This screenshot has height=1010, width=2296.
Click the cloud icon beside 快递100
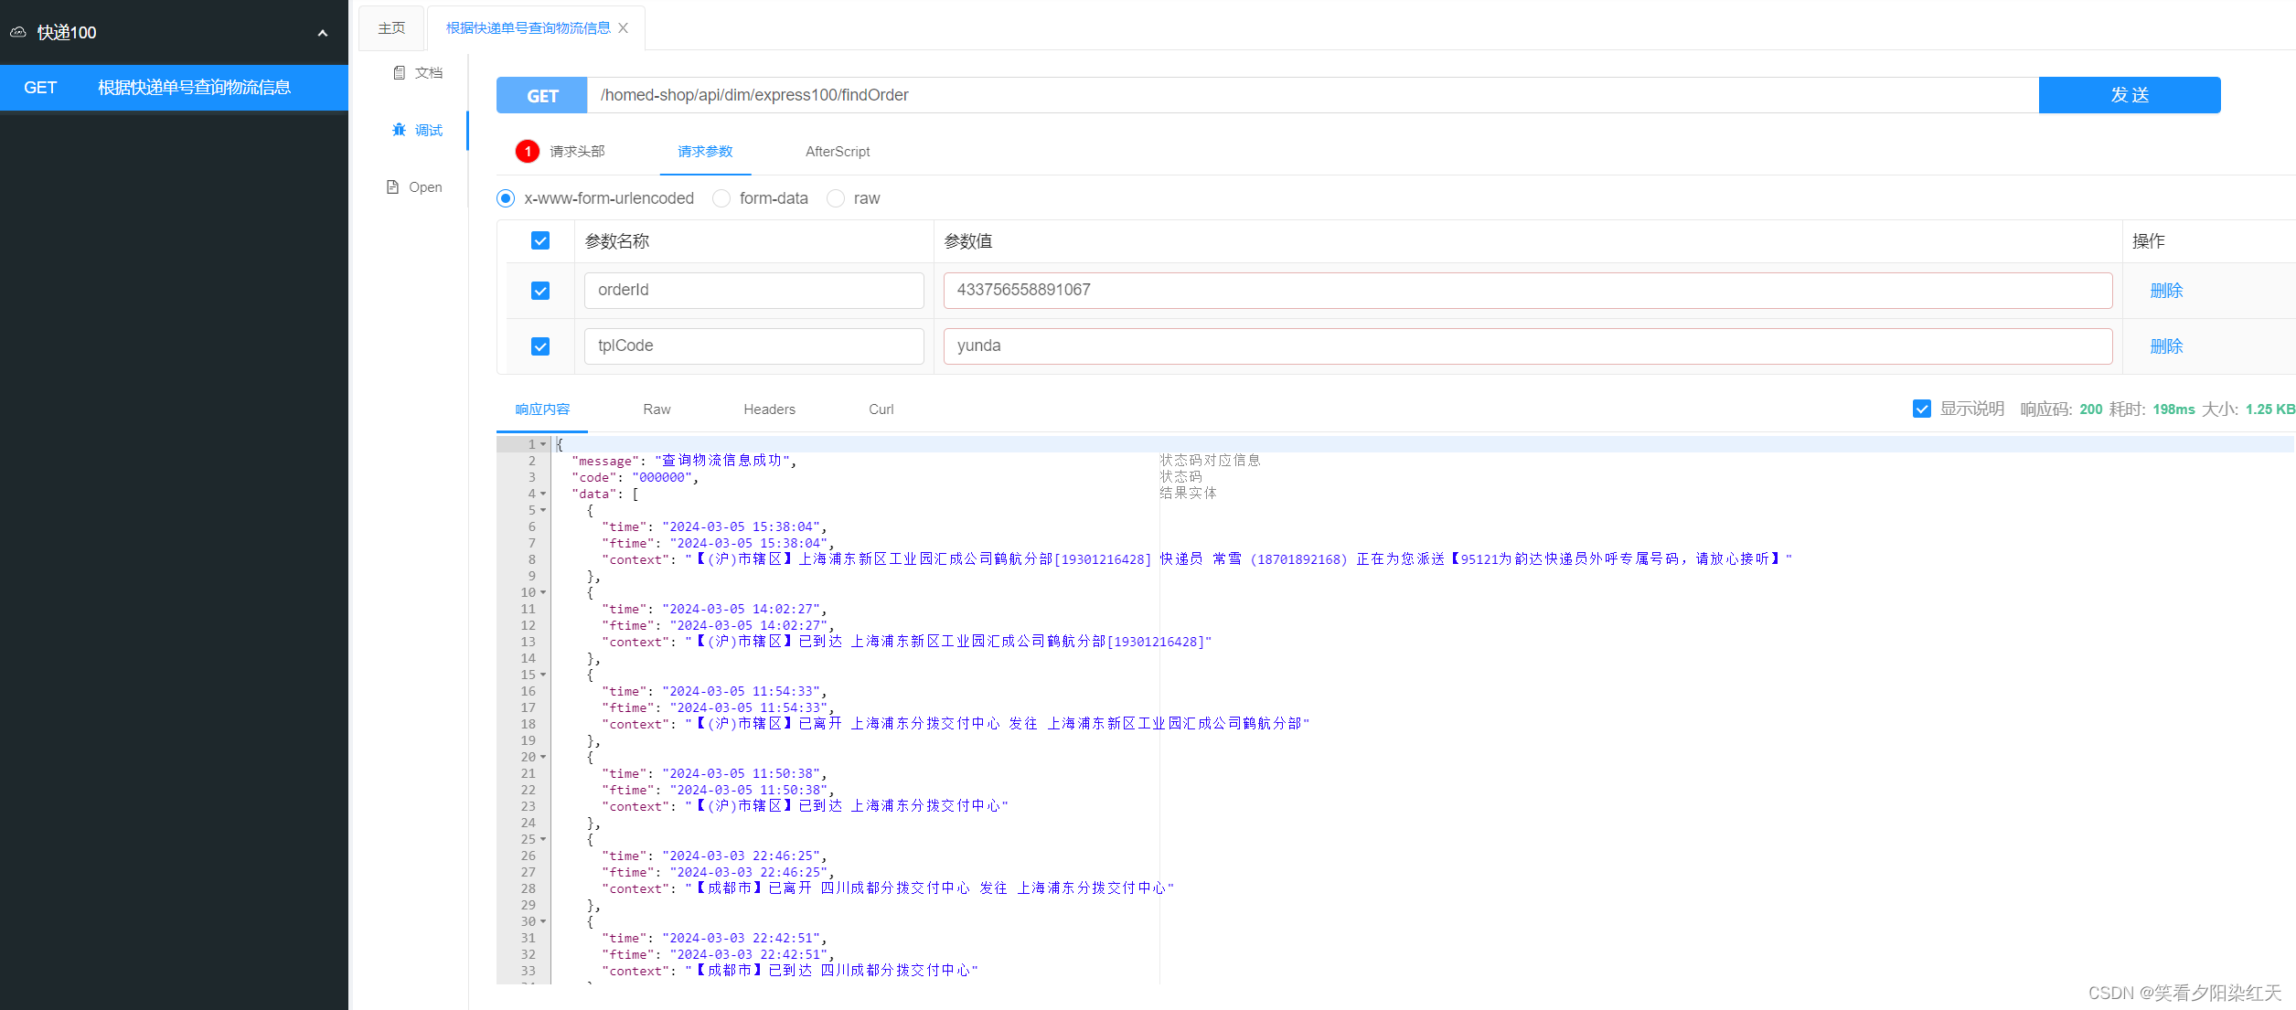18,32
